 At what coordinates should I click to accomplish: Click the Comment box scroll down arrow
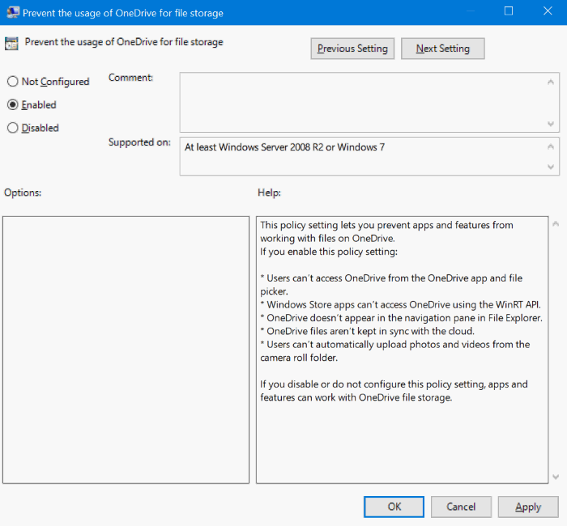pos(550,124)
